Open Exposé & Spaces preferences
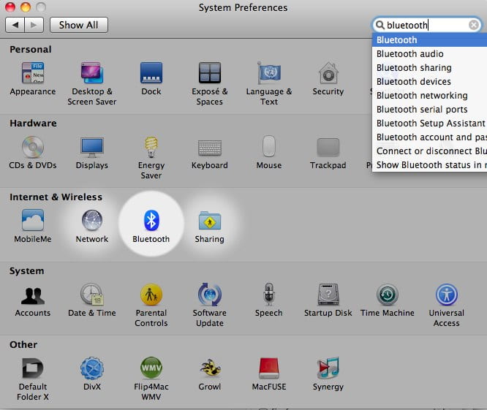This screenshot has width=487, height=410. 210,84
